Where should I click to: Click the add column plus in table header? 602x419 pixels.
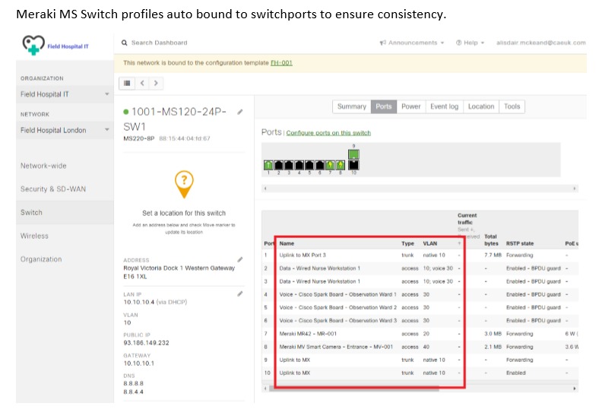pos(459,243)
